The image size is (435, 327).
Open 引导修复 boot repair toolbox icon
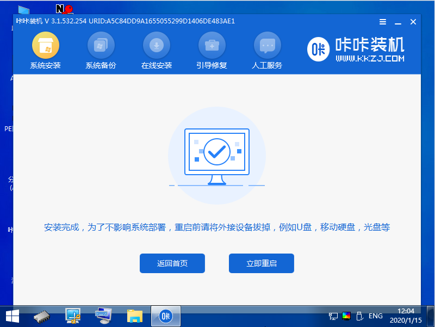(212, 51)
